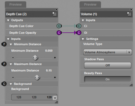Click the Depth Cue Opacity output connector
This screenshot has width=135, height=106.
point(59,33)
